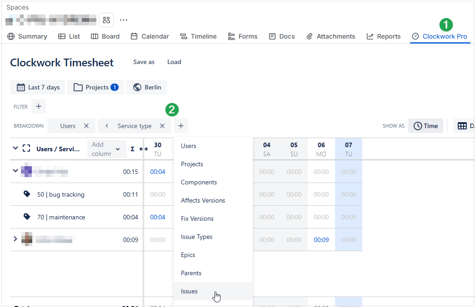The image size is (475, 307).
Task: Click the 00:04 entry in maintenance row's 30 TU cell
Action: coord(158,217)
